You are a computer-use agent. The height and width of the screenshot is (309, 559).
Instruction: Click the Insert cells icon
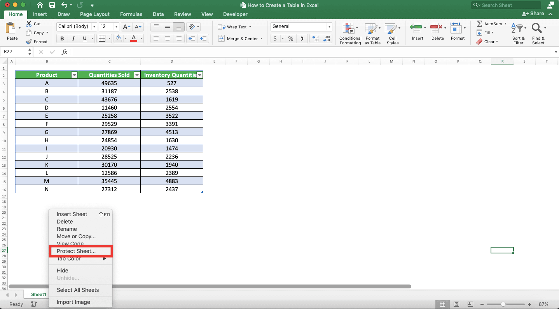tap(416, 28)
